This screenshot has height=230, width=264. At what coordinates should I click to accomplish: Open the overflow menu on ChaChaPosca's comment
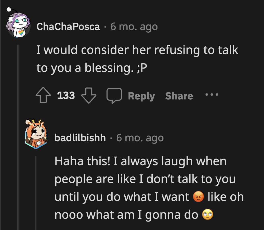point(212,95)
